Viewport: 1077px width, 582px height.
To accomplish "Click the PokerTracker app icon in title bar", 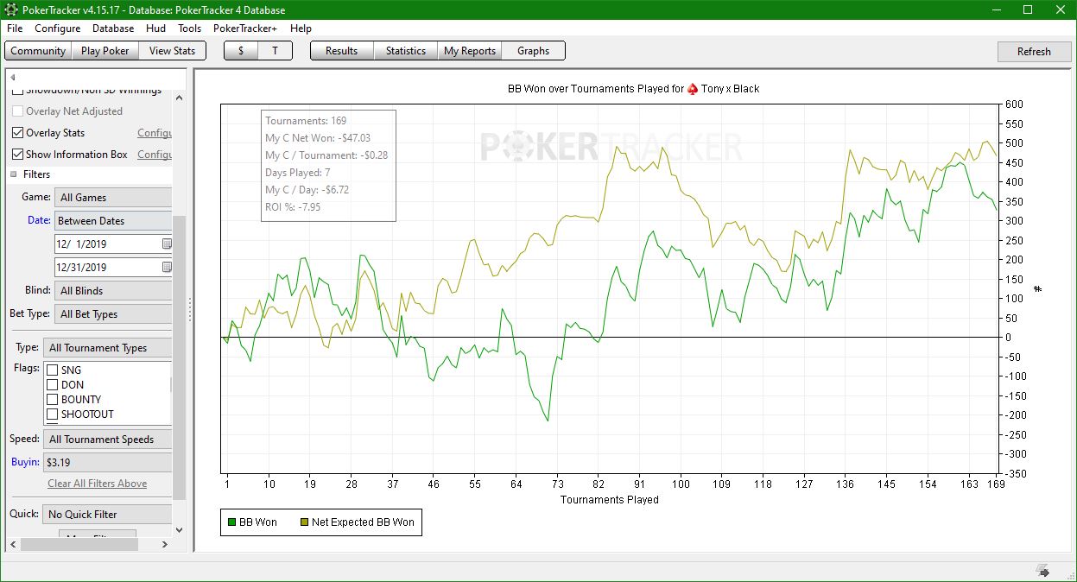I will pos(10,9).
